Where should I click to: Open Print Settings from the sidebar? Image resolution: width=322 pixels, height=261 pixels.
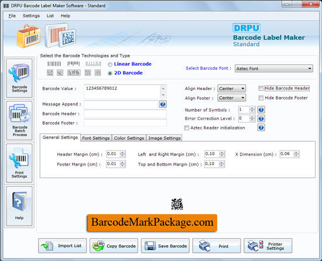(x=19, y=163)
